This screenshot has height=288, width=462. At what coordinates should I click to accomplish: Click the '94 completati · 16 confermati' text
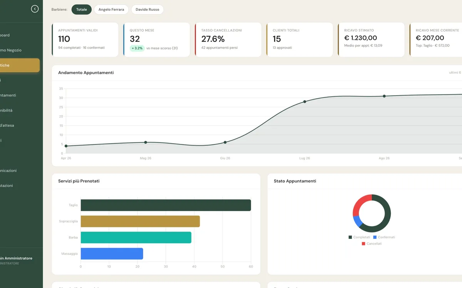[x=81, y=48]
